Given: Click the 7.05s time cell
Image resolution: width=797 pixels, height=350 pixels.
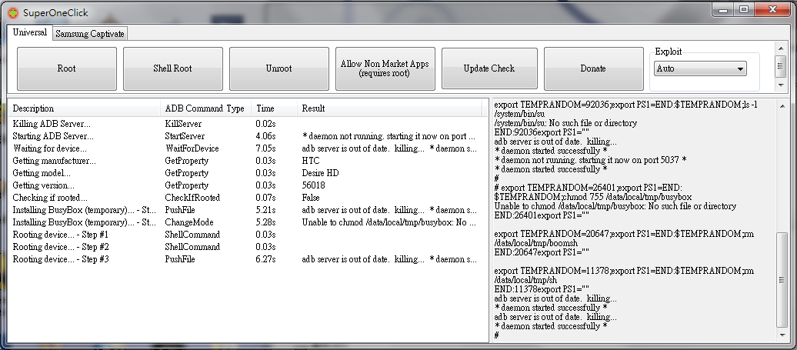Looking at the screenshot, I should [265, 148].
